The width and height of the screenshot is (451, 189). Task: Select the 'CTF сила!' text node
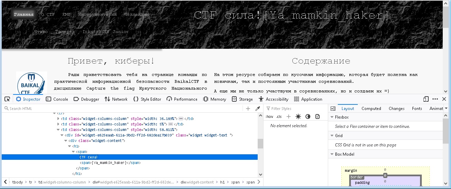(x=88, y=157)
